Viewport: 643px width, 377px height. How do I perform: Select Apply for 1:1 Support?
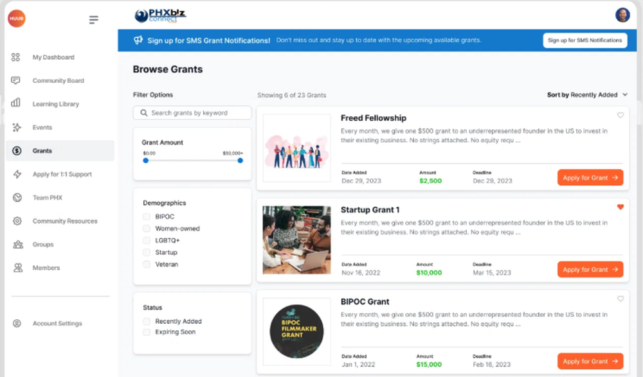pos(60,174)
